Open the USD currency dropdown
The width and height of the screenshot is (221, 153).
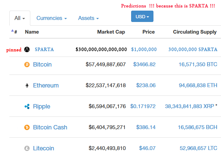pos(142,16)
